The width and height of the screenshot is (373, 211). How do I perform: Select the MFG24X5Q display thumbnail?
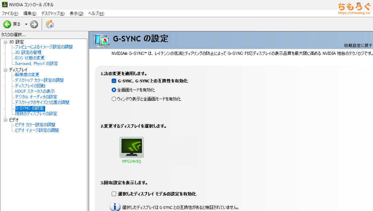tap(131, 147)
